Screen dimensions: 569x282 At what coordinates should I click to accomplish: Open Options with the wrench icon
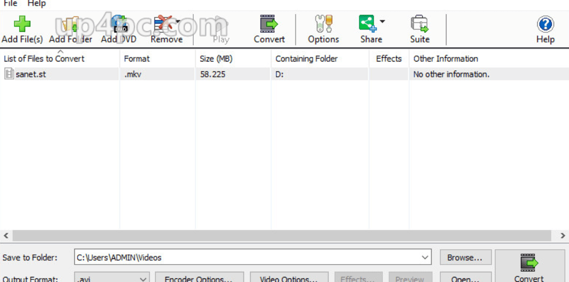point(323,24)
